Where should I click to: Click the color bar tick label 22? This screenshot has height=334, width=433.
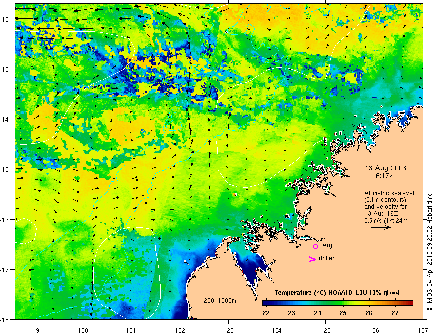(x=266, y=313)
